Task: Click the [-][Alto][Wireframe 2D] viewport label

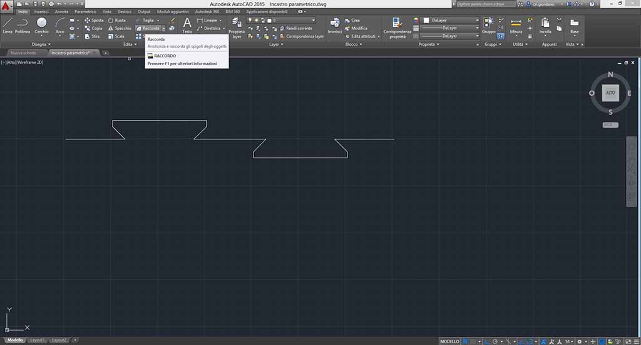Action: coord(22,62)
